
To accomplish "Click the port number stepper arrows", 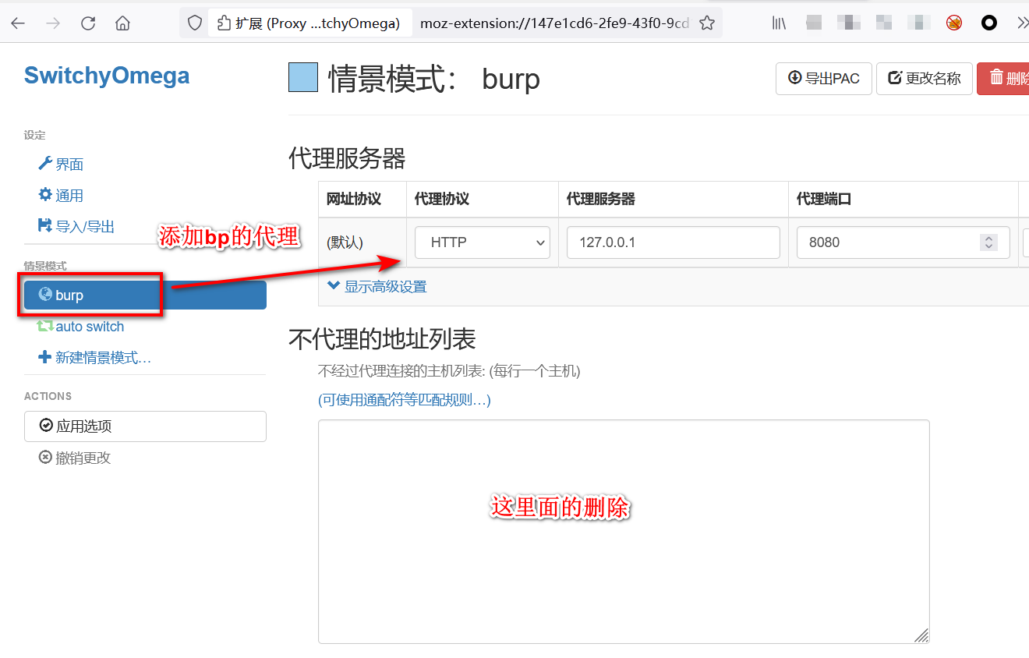I will 988,242.
